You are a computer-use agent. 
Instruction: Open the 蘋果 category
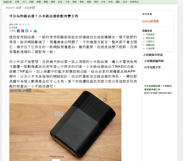(x=53, y=2)
